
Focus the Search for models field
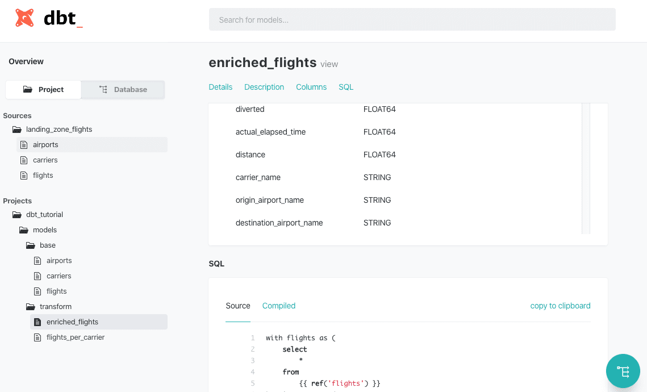[x=412, y=19]
